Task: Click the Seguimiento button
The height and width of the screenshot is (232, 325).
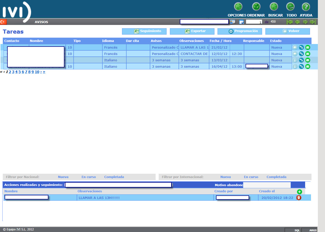Action: click(x=144, y=31)
